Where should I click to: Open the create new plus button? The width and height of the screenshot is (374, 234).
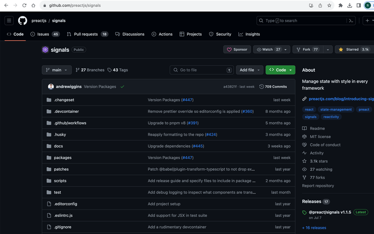pyautogui.click(x=368, y=21)
